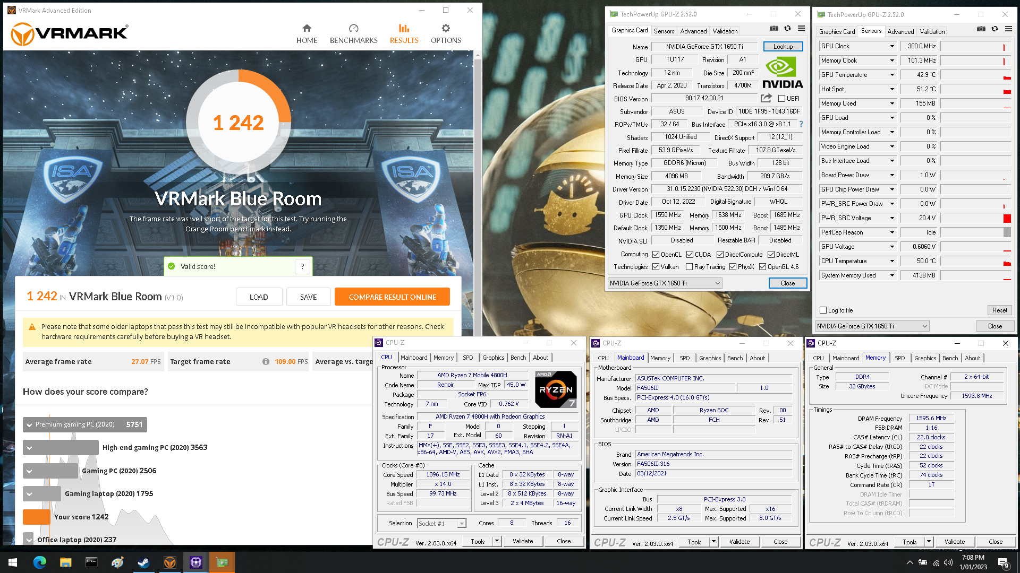This screenshot has width=1020, height=573.
Task: Toggle CUDA checkbox in GPU-Z
Action: (x=690, y=255)
